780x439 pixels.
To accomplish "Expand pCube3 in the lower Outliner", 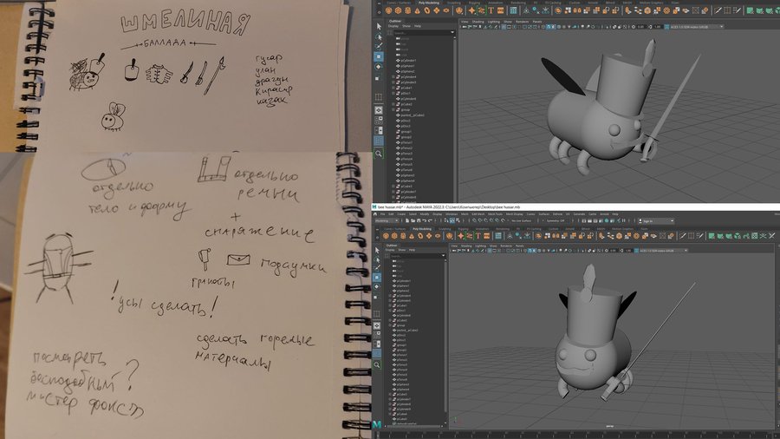I will (390, 394).
